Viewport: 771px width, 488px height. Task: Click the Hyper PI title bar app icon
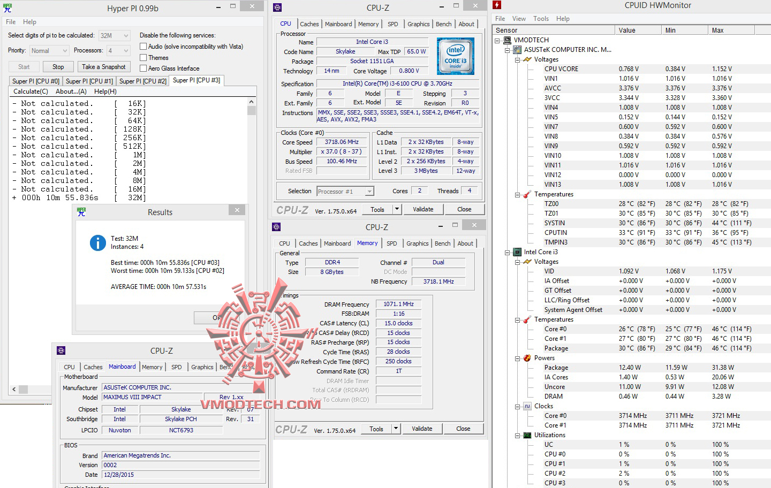coord(7,8)
